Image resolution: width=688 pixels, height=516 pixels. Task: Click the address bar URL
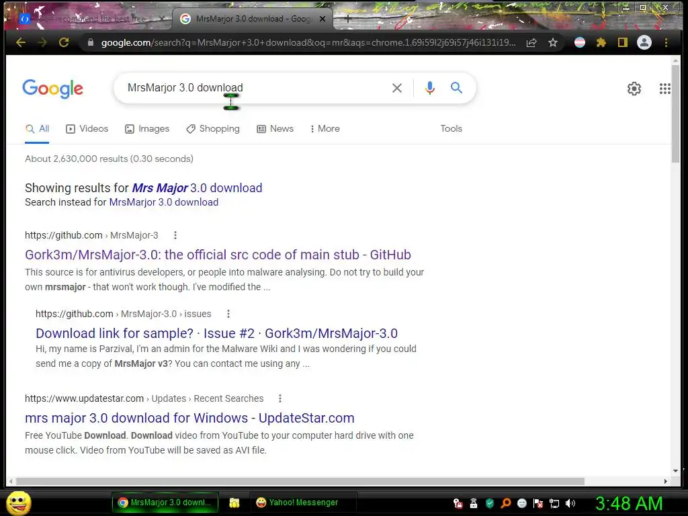click(x=308, y=42)
